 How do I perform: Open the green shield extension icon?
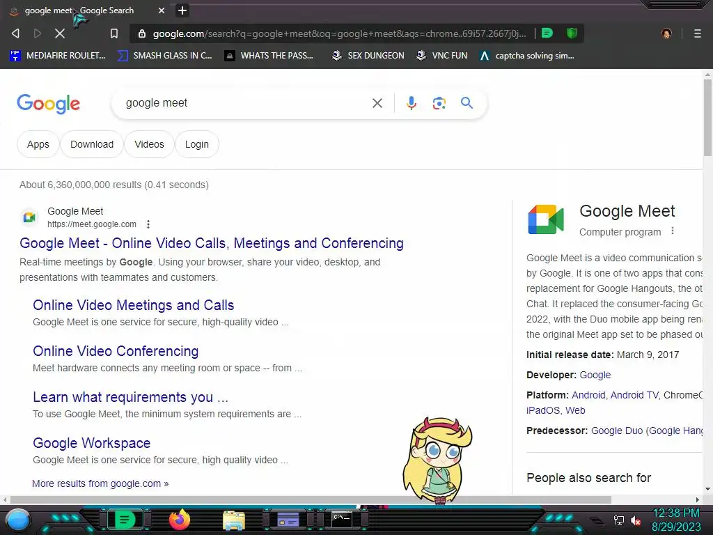coord(572,33)
